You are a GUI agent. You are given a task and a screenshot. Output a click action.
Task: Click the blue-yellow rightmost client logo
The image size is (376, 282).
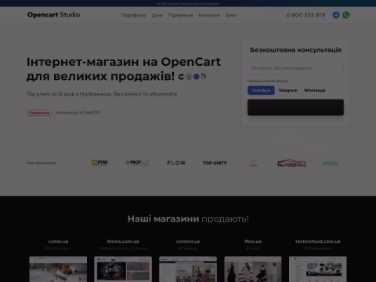[x=331, y=163]
